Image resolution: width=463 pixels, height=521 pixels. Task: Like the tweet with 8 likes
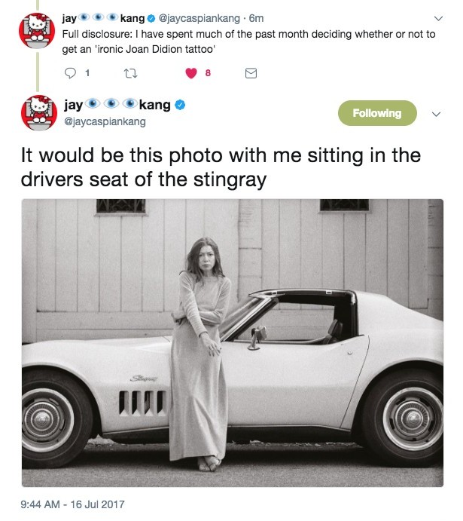[x=192, y=73]
